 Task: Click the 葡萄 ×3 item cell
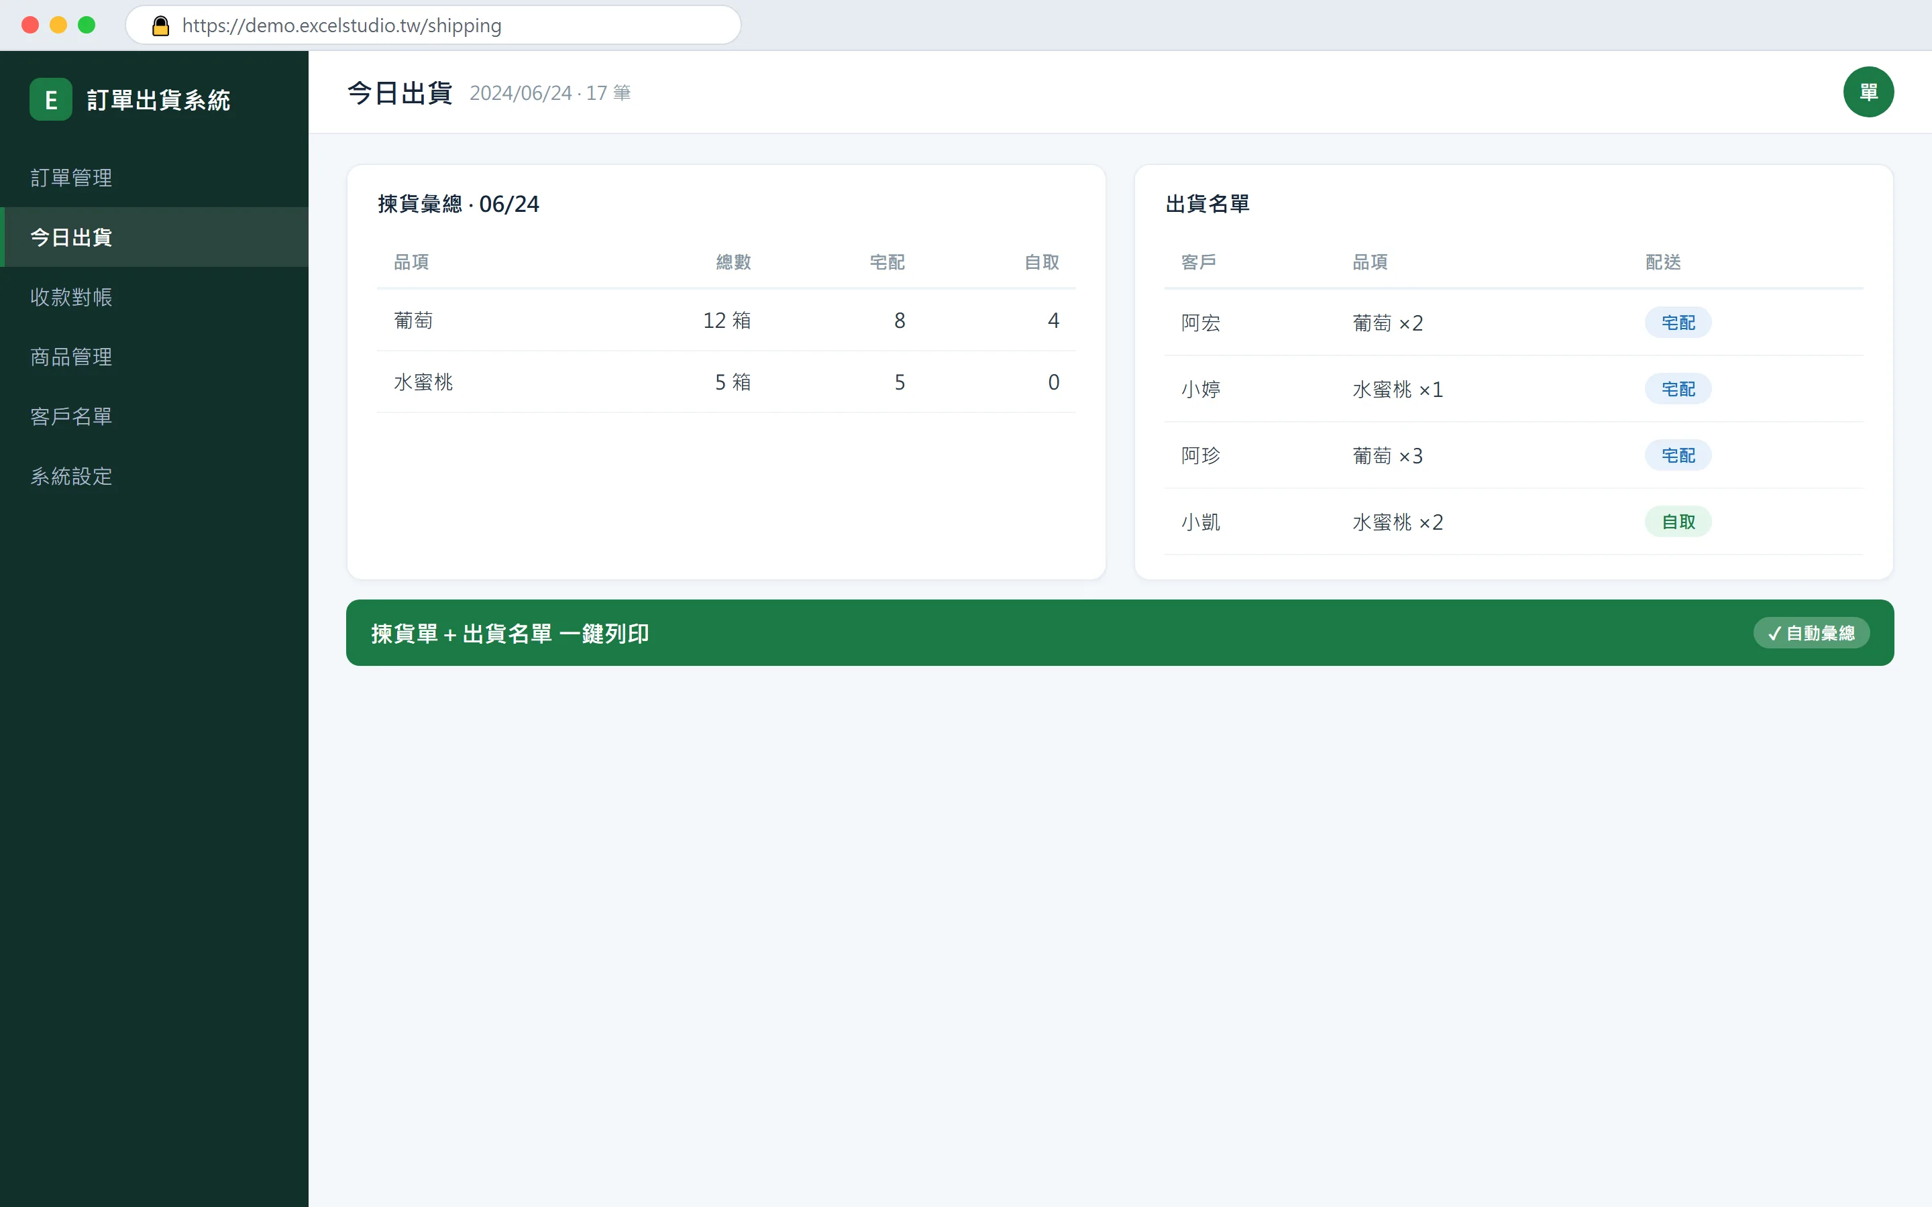pyautogui.click(x=1387, y=455)
